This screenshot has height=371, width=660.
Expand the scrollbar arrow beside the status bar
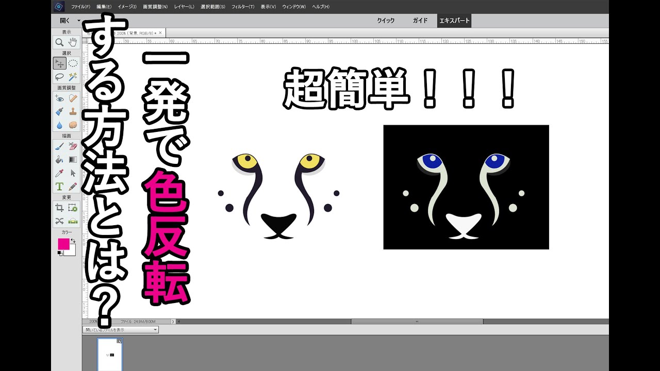[x=173, y=321]
